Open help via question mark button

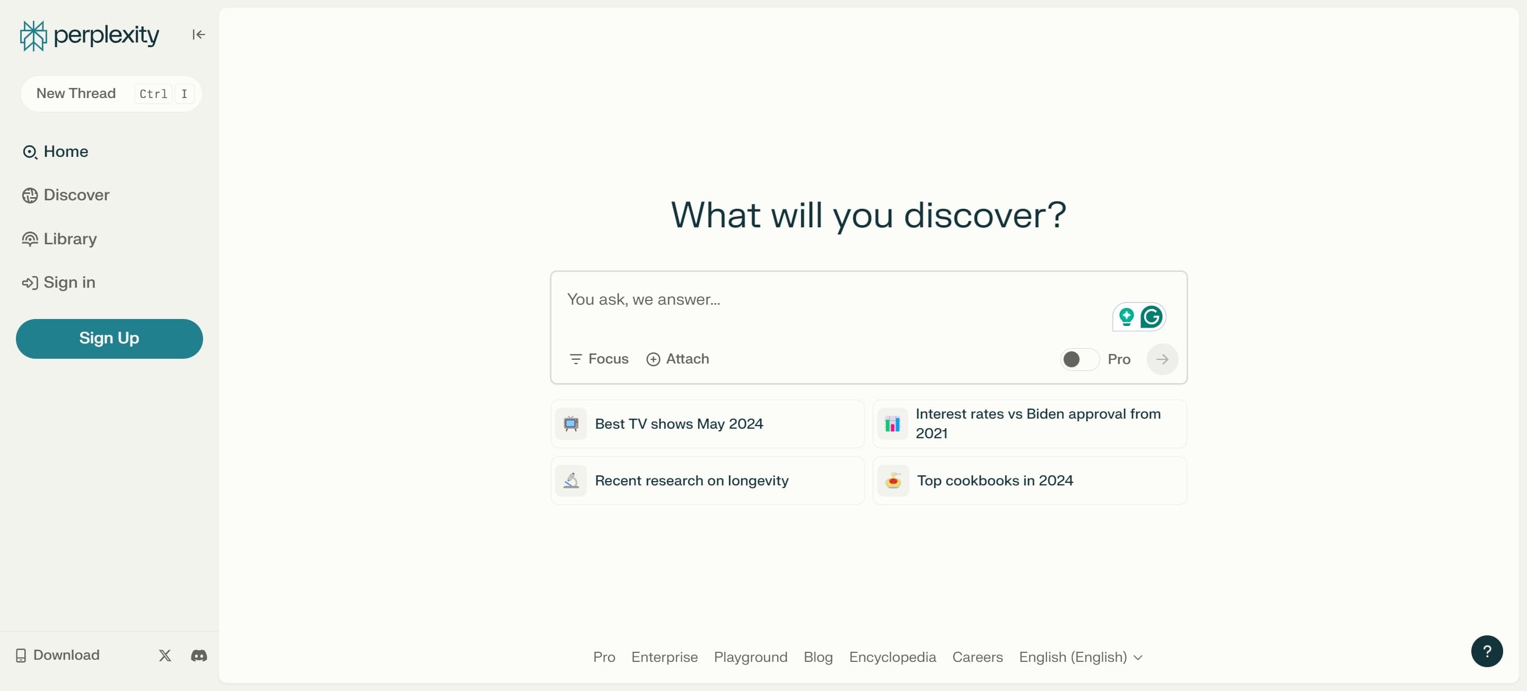(x=1486, y=651)
